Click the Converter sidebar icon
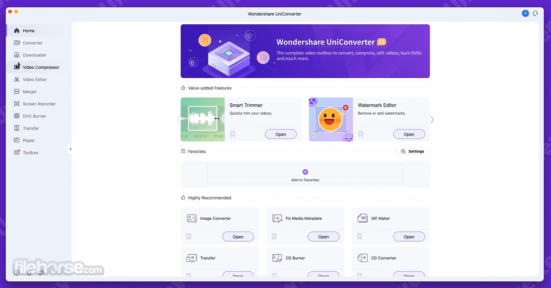 (x=17, y=43)
